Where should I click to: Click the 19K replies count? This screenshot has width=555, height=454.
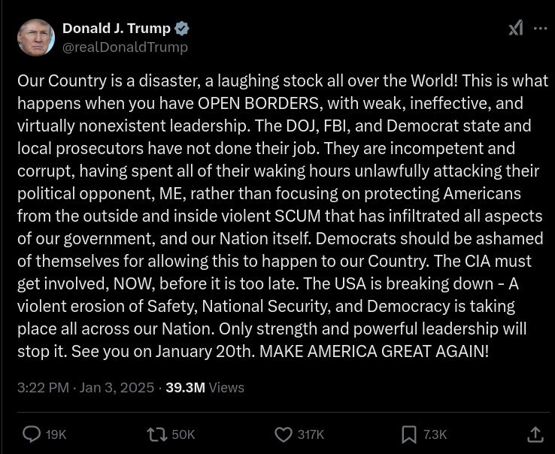[x=56, y=434]
